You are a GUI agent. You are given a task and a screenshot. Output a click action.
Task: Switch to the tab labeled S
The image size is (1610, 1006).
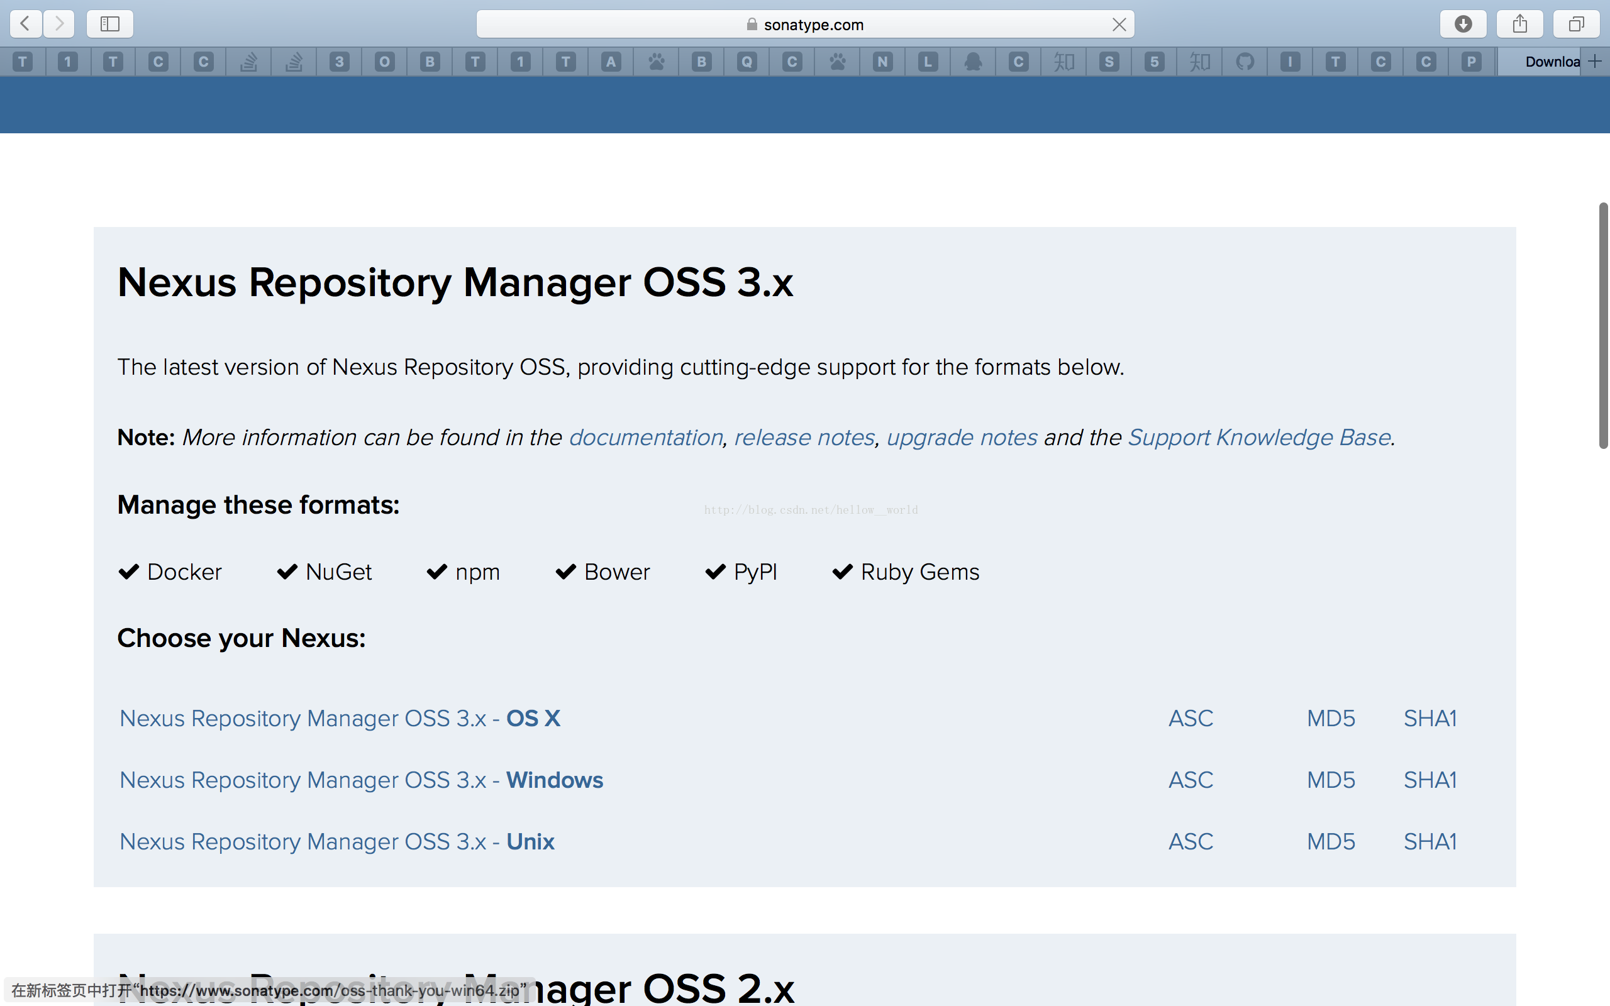coord(1109,62)
